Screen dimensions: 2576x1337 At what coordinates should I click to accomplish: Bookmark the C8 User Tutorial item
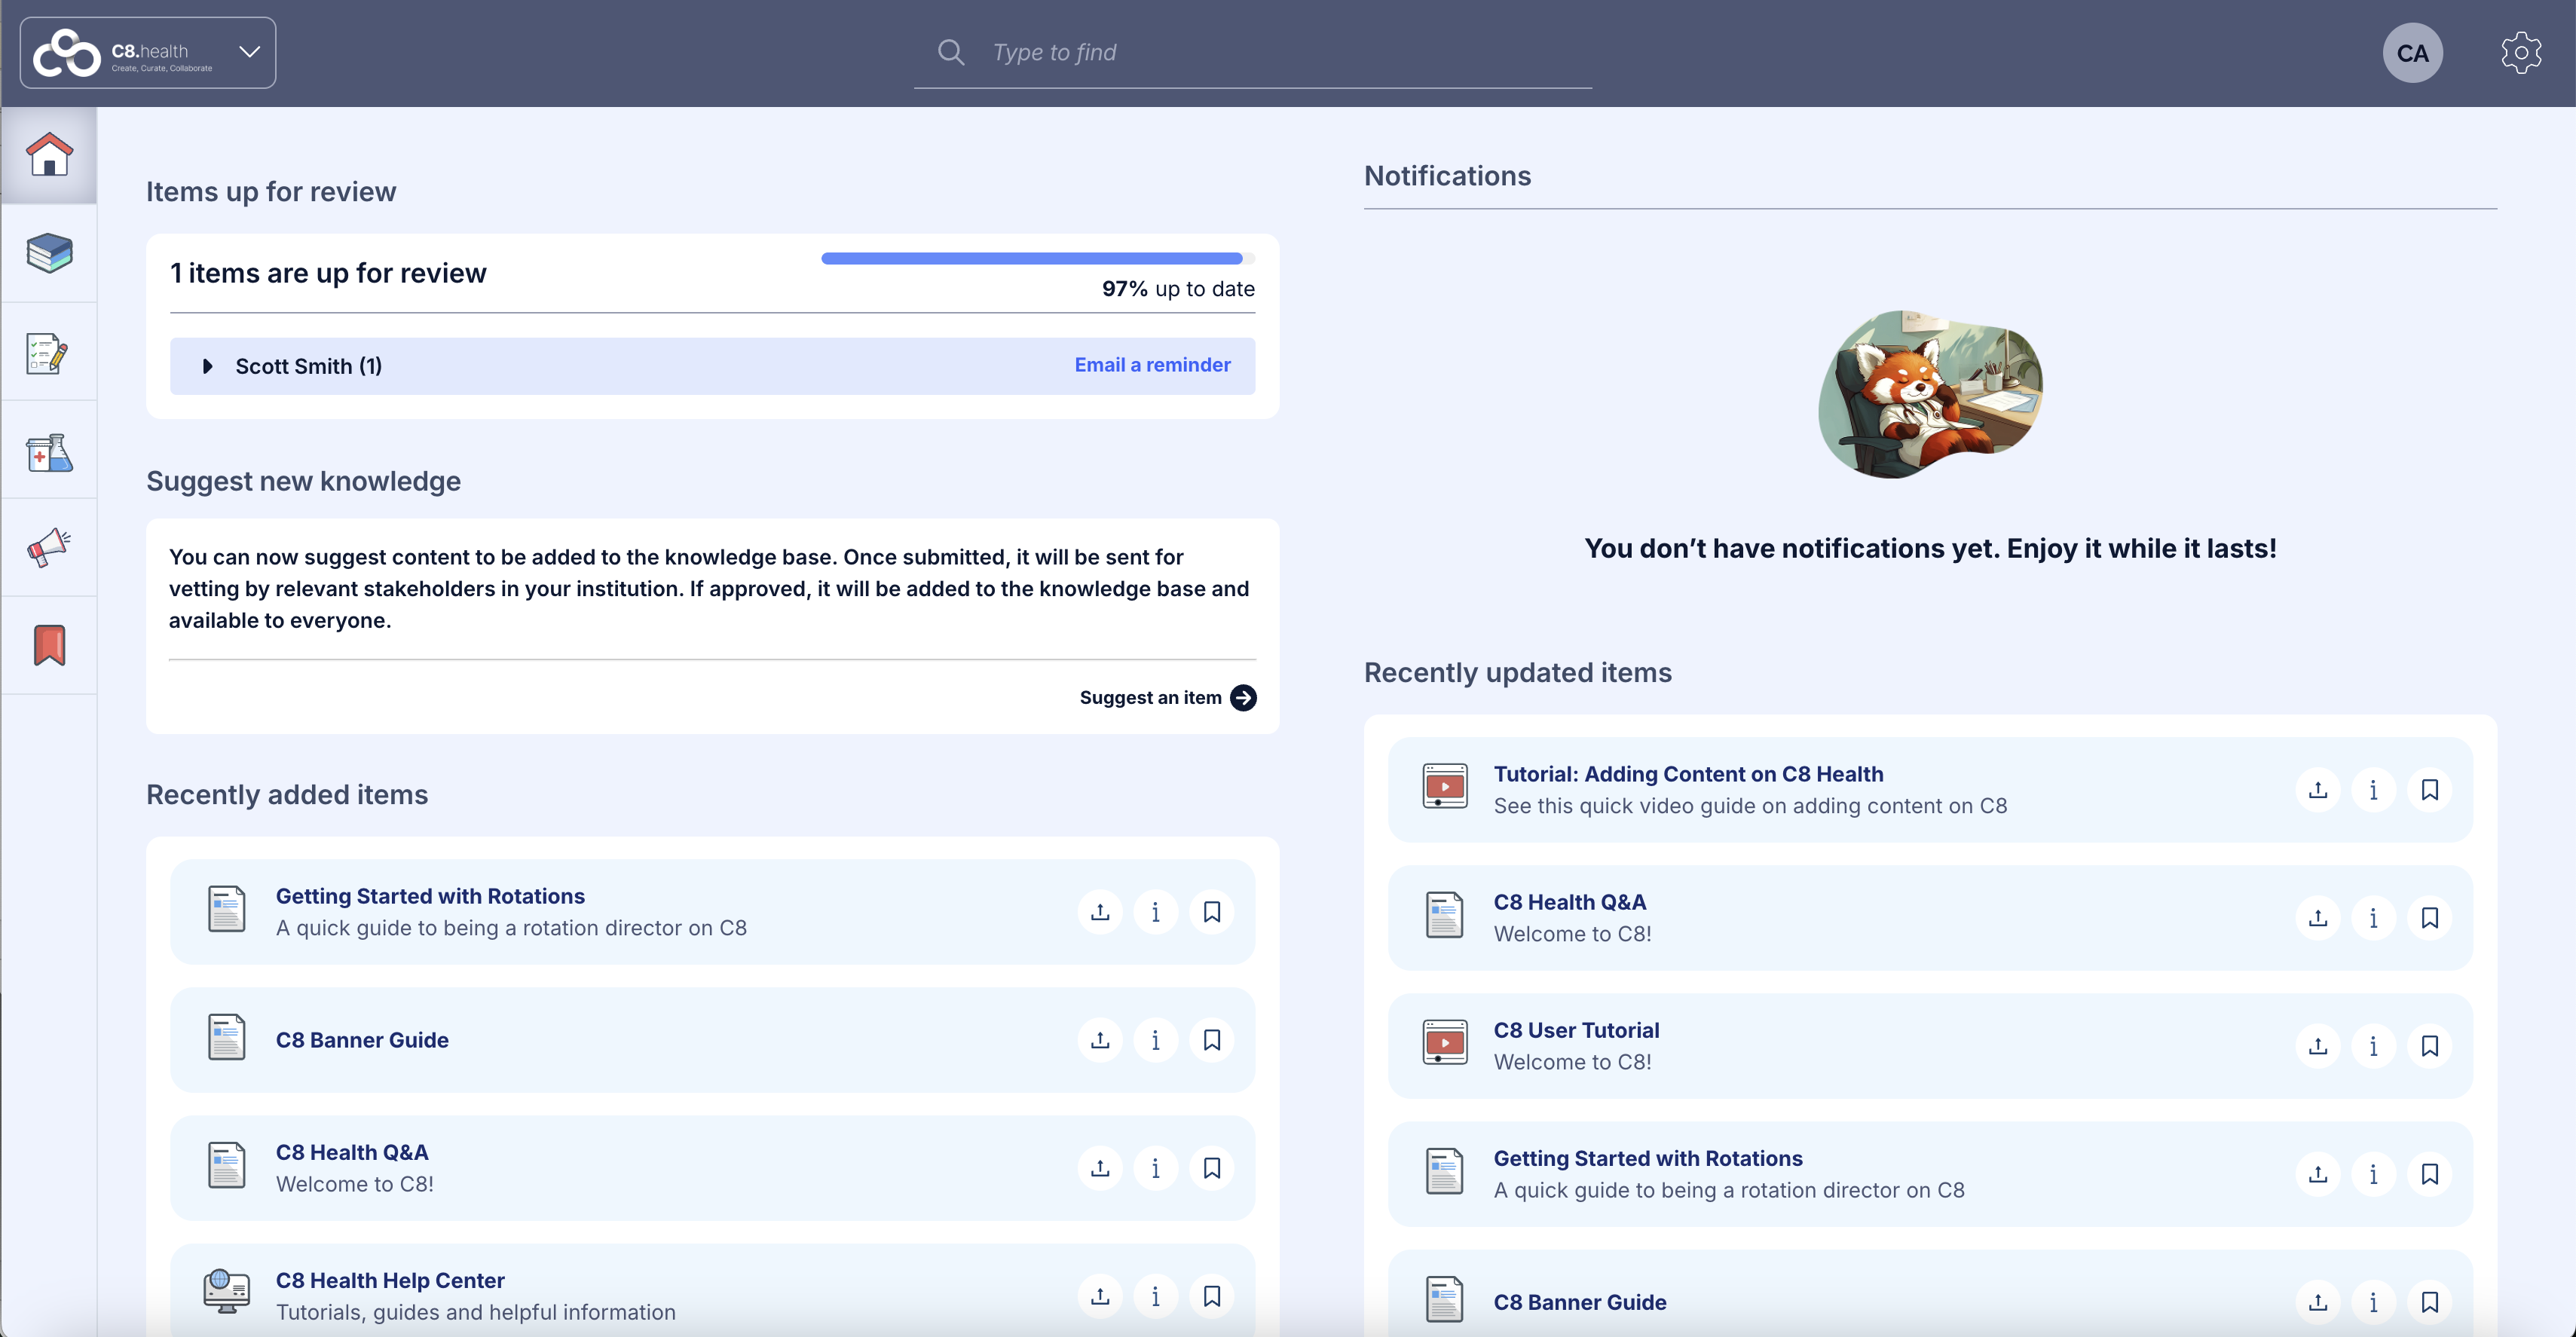2430,1046
